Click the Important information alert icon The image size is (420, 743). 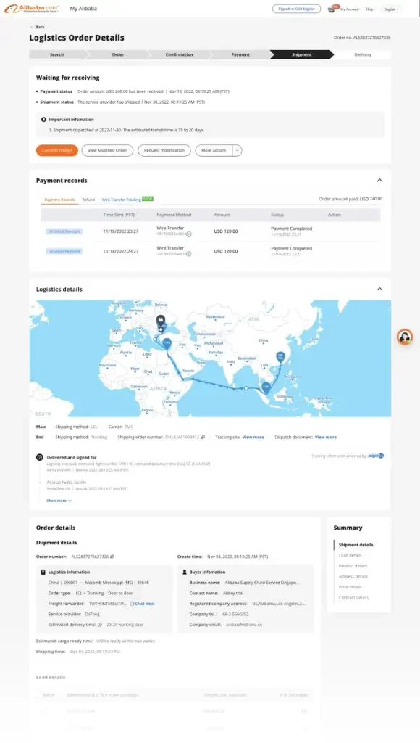click(43, 120)
